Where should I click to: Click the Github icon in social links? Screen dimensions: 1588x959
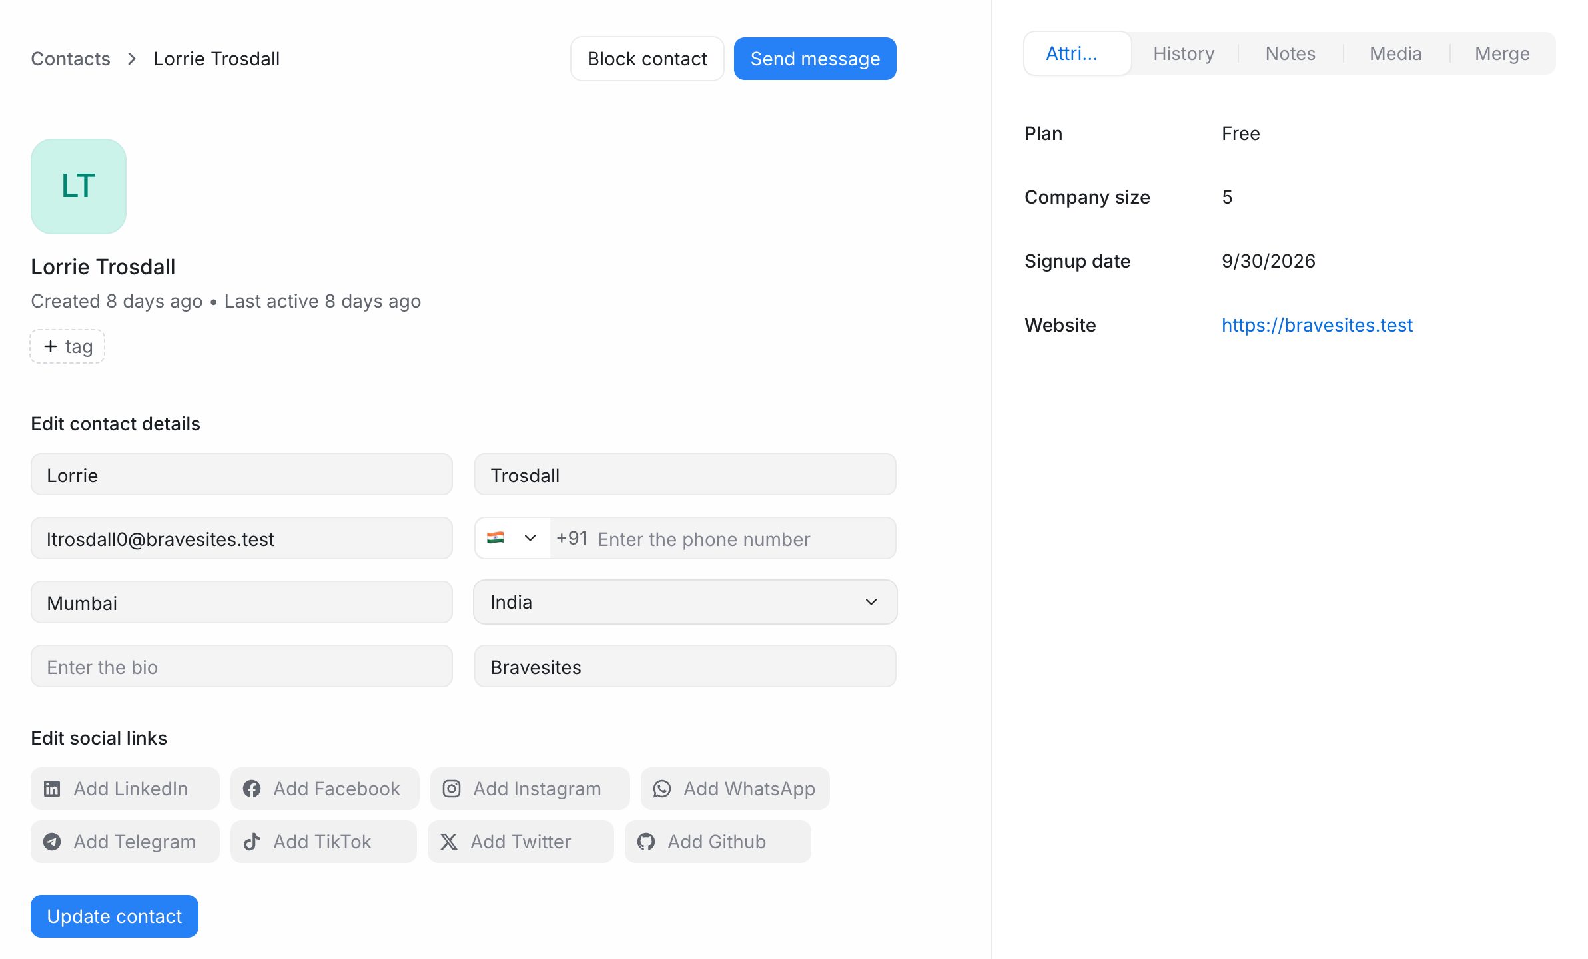coord(646,842)
